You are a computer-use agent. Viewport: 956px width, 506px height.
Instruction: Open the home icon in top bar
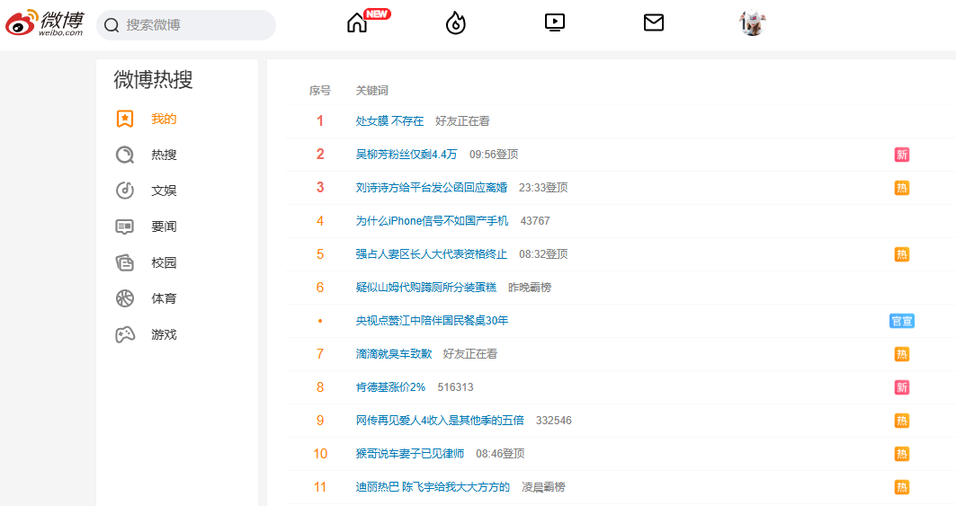(x=357, y=23)
